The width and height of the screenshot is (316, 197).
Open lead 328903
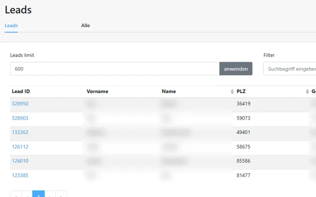20,118
